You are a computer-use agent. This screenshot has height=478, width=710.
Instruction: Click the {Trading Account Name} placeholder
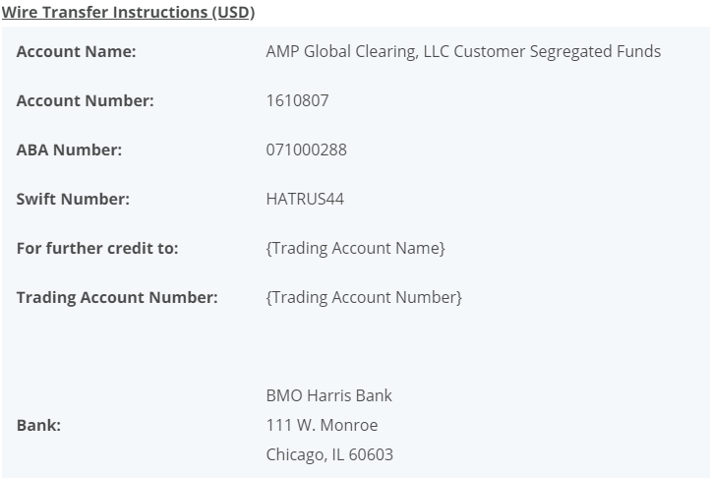coord(355,248)
